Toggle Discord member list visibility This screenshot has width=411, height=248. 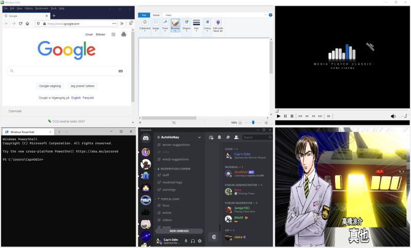pyautogui.click(x=236, y=137)
